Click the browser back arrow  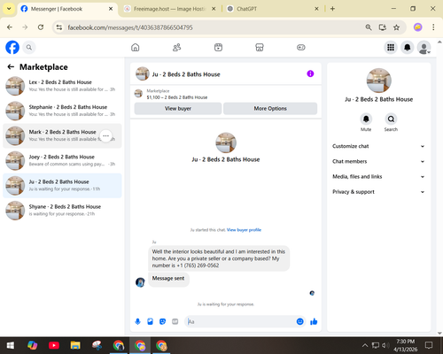(x=10, y=27)
